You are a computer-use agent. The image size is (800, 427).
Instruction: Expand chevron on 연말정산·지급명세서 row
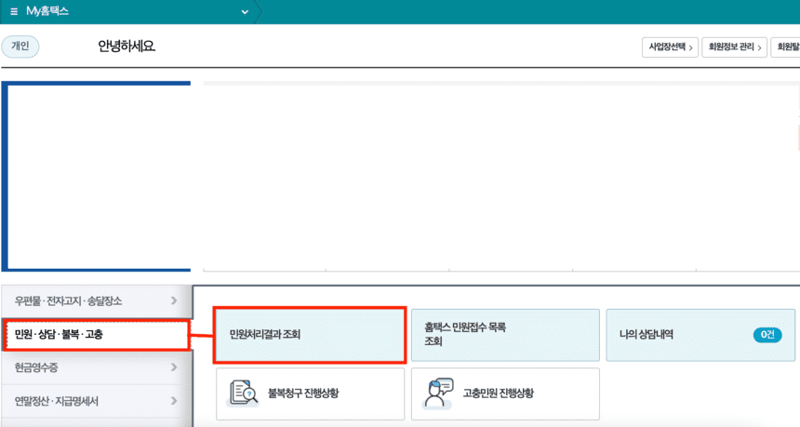click(x=174, y=401)
